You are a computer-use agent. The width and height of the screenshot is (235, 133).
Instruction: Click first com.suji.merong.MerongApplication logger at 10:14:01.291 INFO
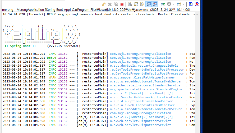click(140, 54)
